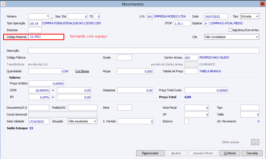Open the Situação dropdown
This screenshot has height=159, width=266.
click(x=82, y=121)
